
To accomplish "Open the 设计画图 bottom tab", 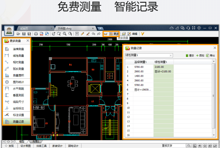I will [25, 146].
